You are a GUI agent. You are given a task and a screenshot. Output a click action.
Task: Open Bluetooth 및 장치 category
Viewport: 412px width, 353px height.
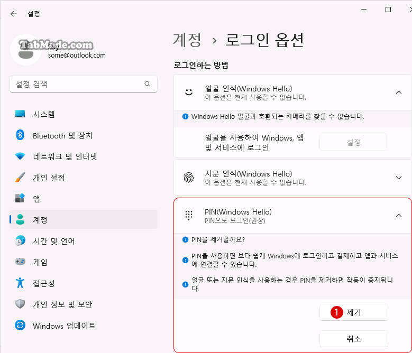(84, 135)
